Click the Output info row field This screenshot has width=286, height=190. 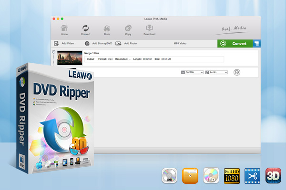pos(154,59)
